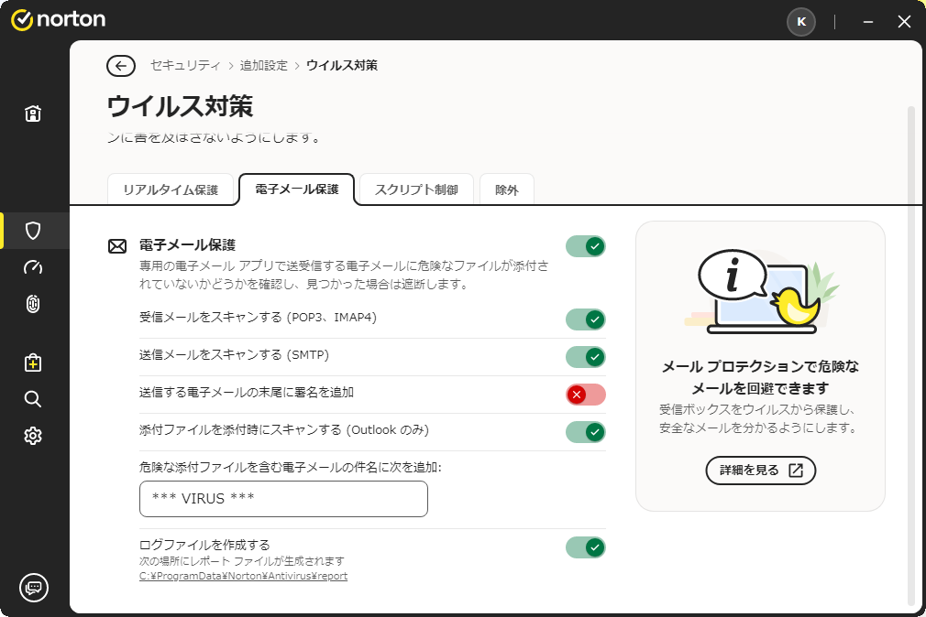
Task: Go to セキュリティ breadcrumb
Action: (x=185, y=66)
